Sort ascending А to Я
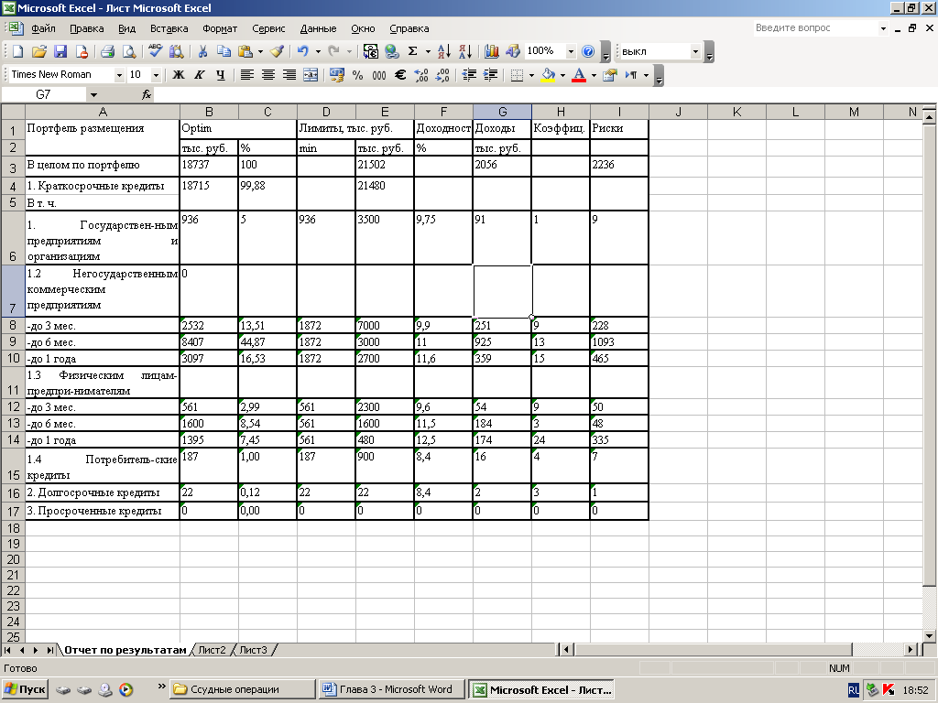Screen dimensions: 938x703 coord(444,52)
